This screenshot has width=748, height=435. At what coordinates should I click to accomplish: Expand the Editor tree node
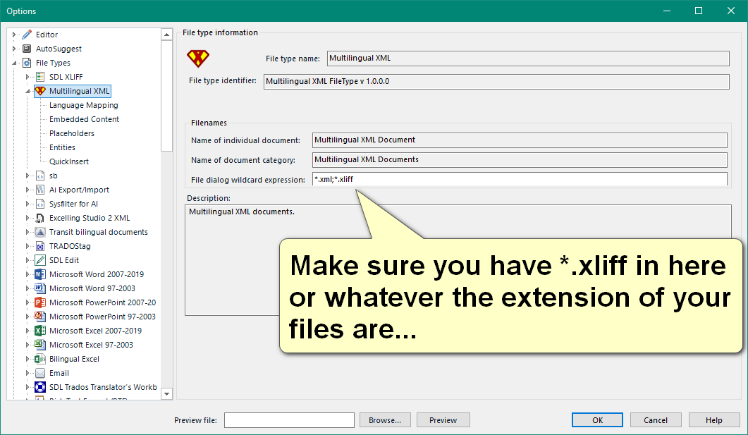tap(14, 35)
